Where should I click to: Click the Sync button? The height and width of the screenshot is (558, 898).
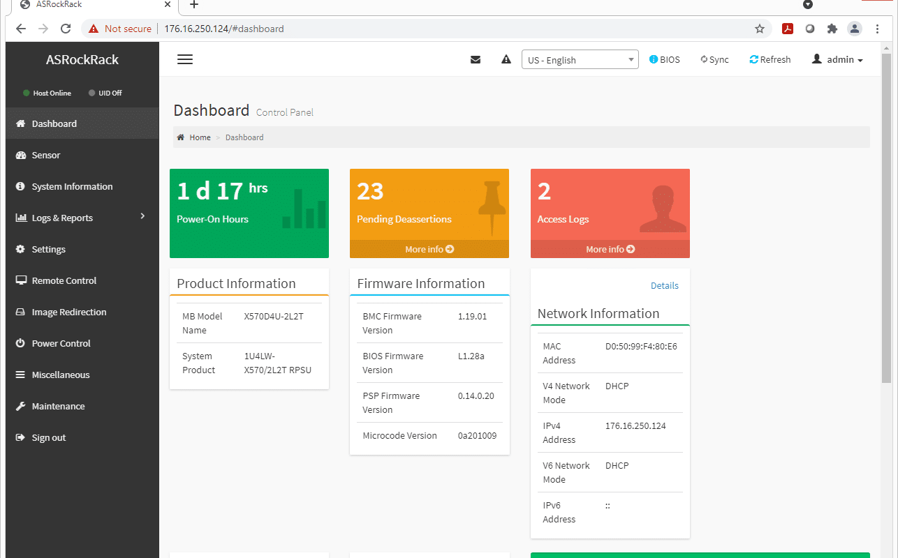pyautogui.click(x=714, y=60)
